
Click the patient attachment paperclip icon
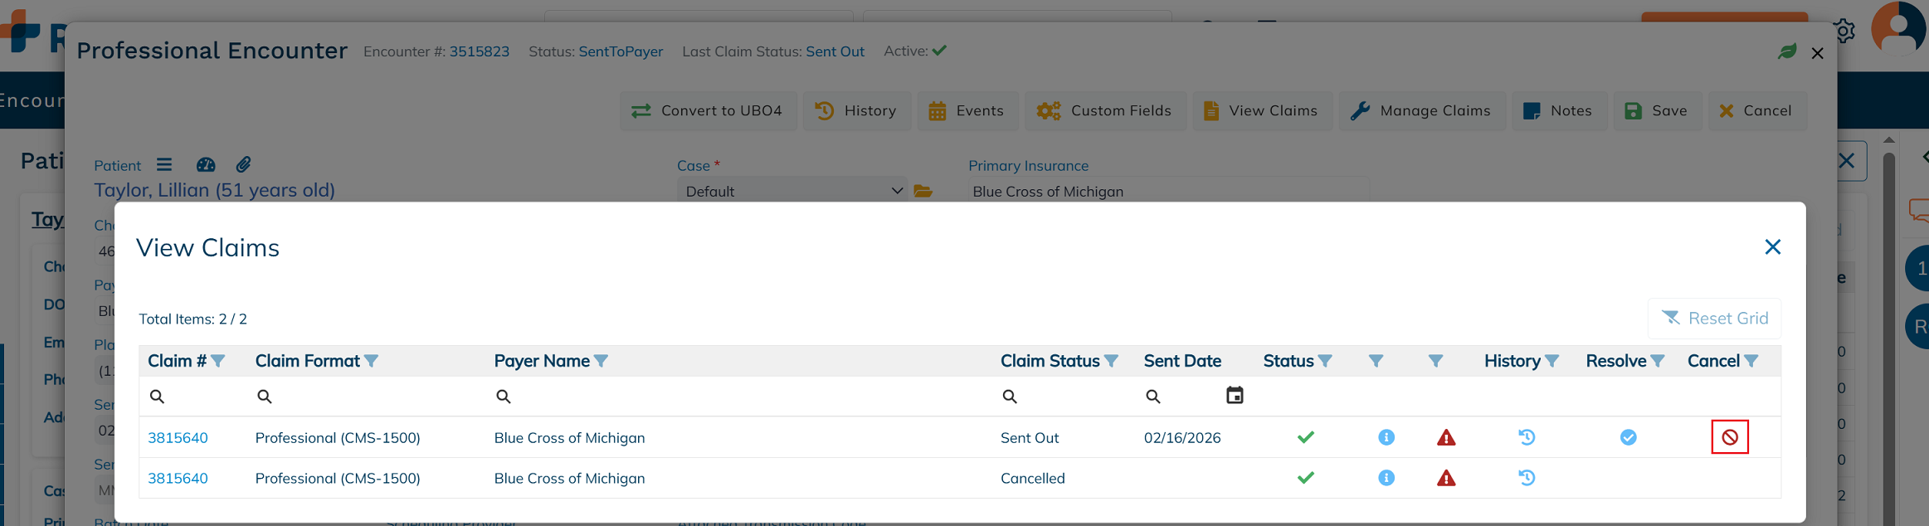coord(243,165)
